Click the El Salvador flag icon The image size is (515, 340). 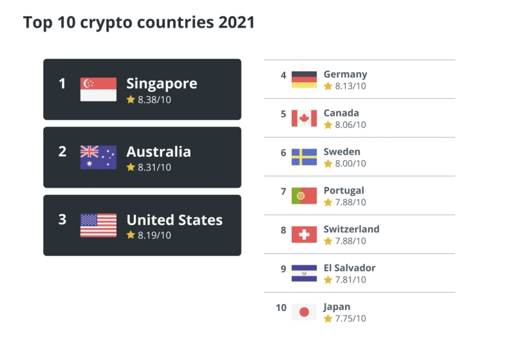[x=304, y=273]
